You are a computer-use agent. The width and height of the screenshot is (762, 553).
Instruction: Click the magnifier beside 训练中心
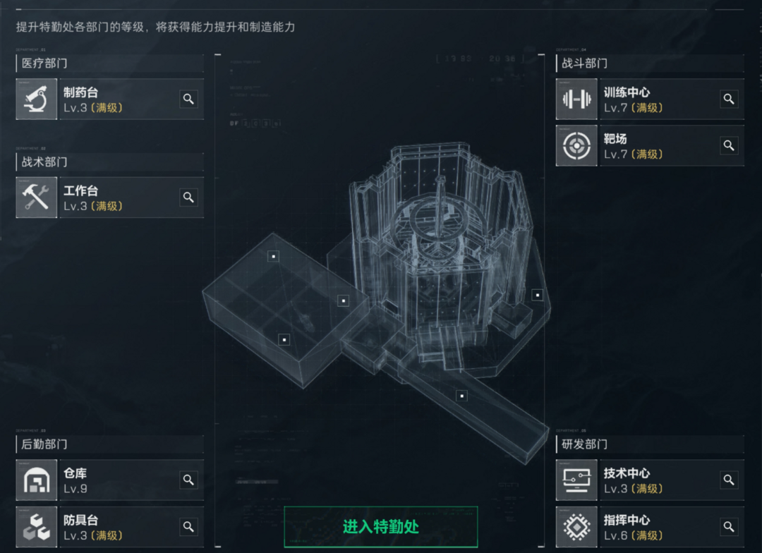pyautogui.click(x=728, y=99)
